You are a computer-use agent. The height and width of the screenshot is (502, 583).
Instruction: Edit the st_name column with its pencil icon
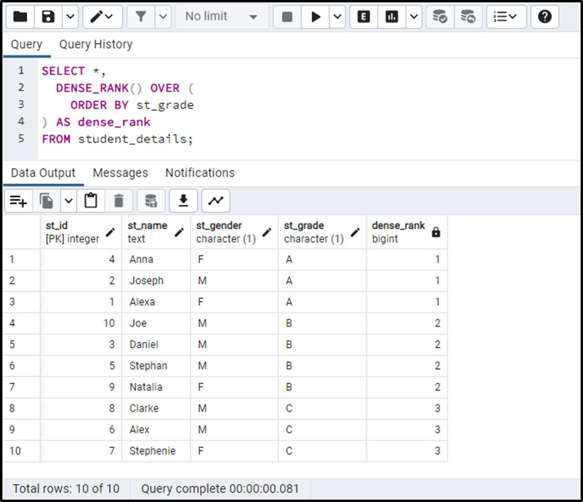180,232
